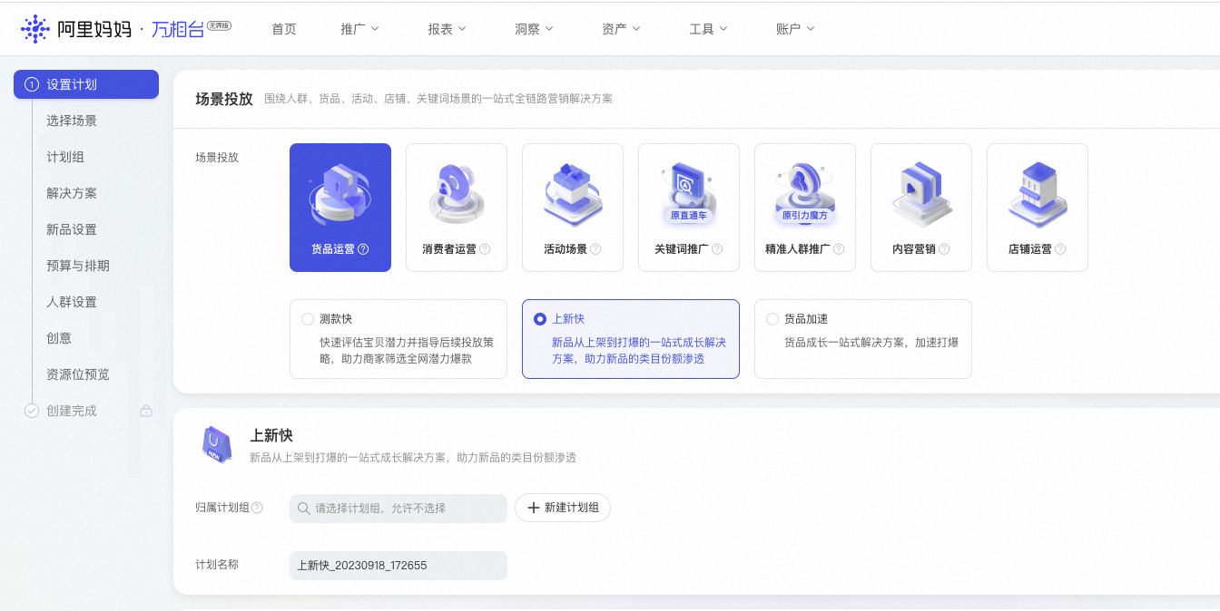The image size is (1220, 611).
Task: Jump to 解决方案 section
Action: 72,193
